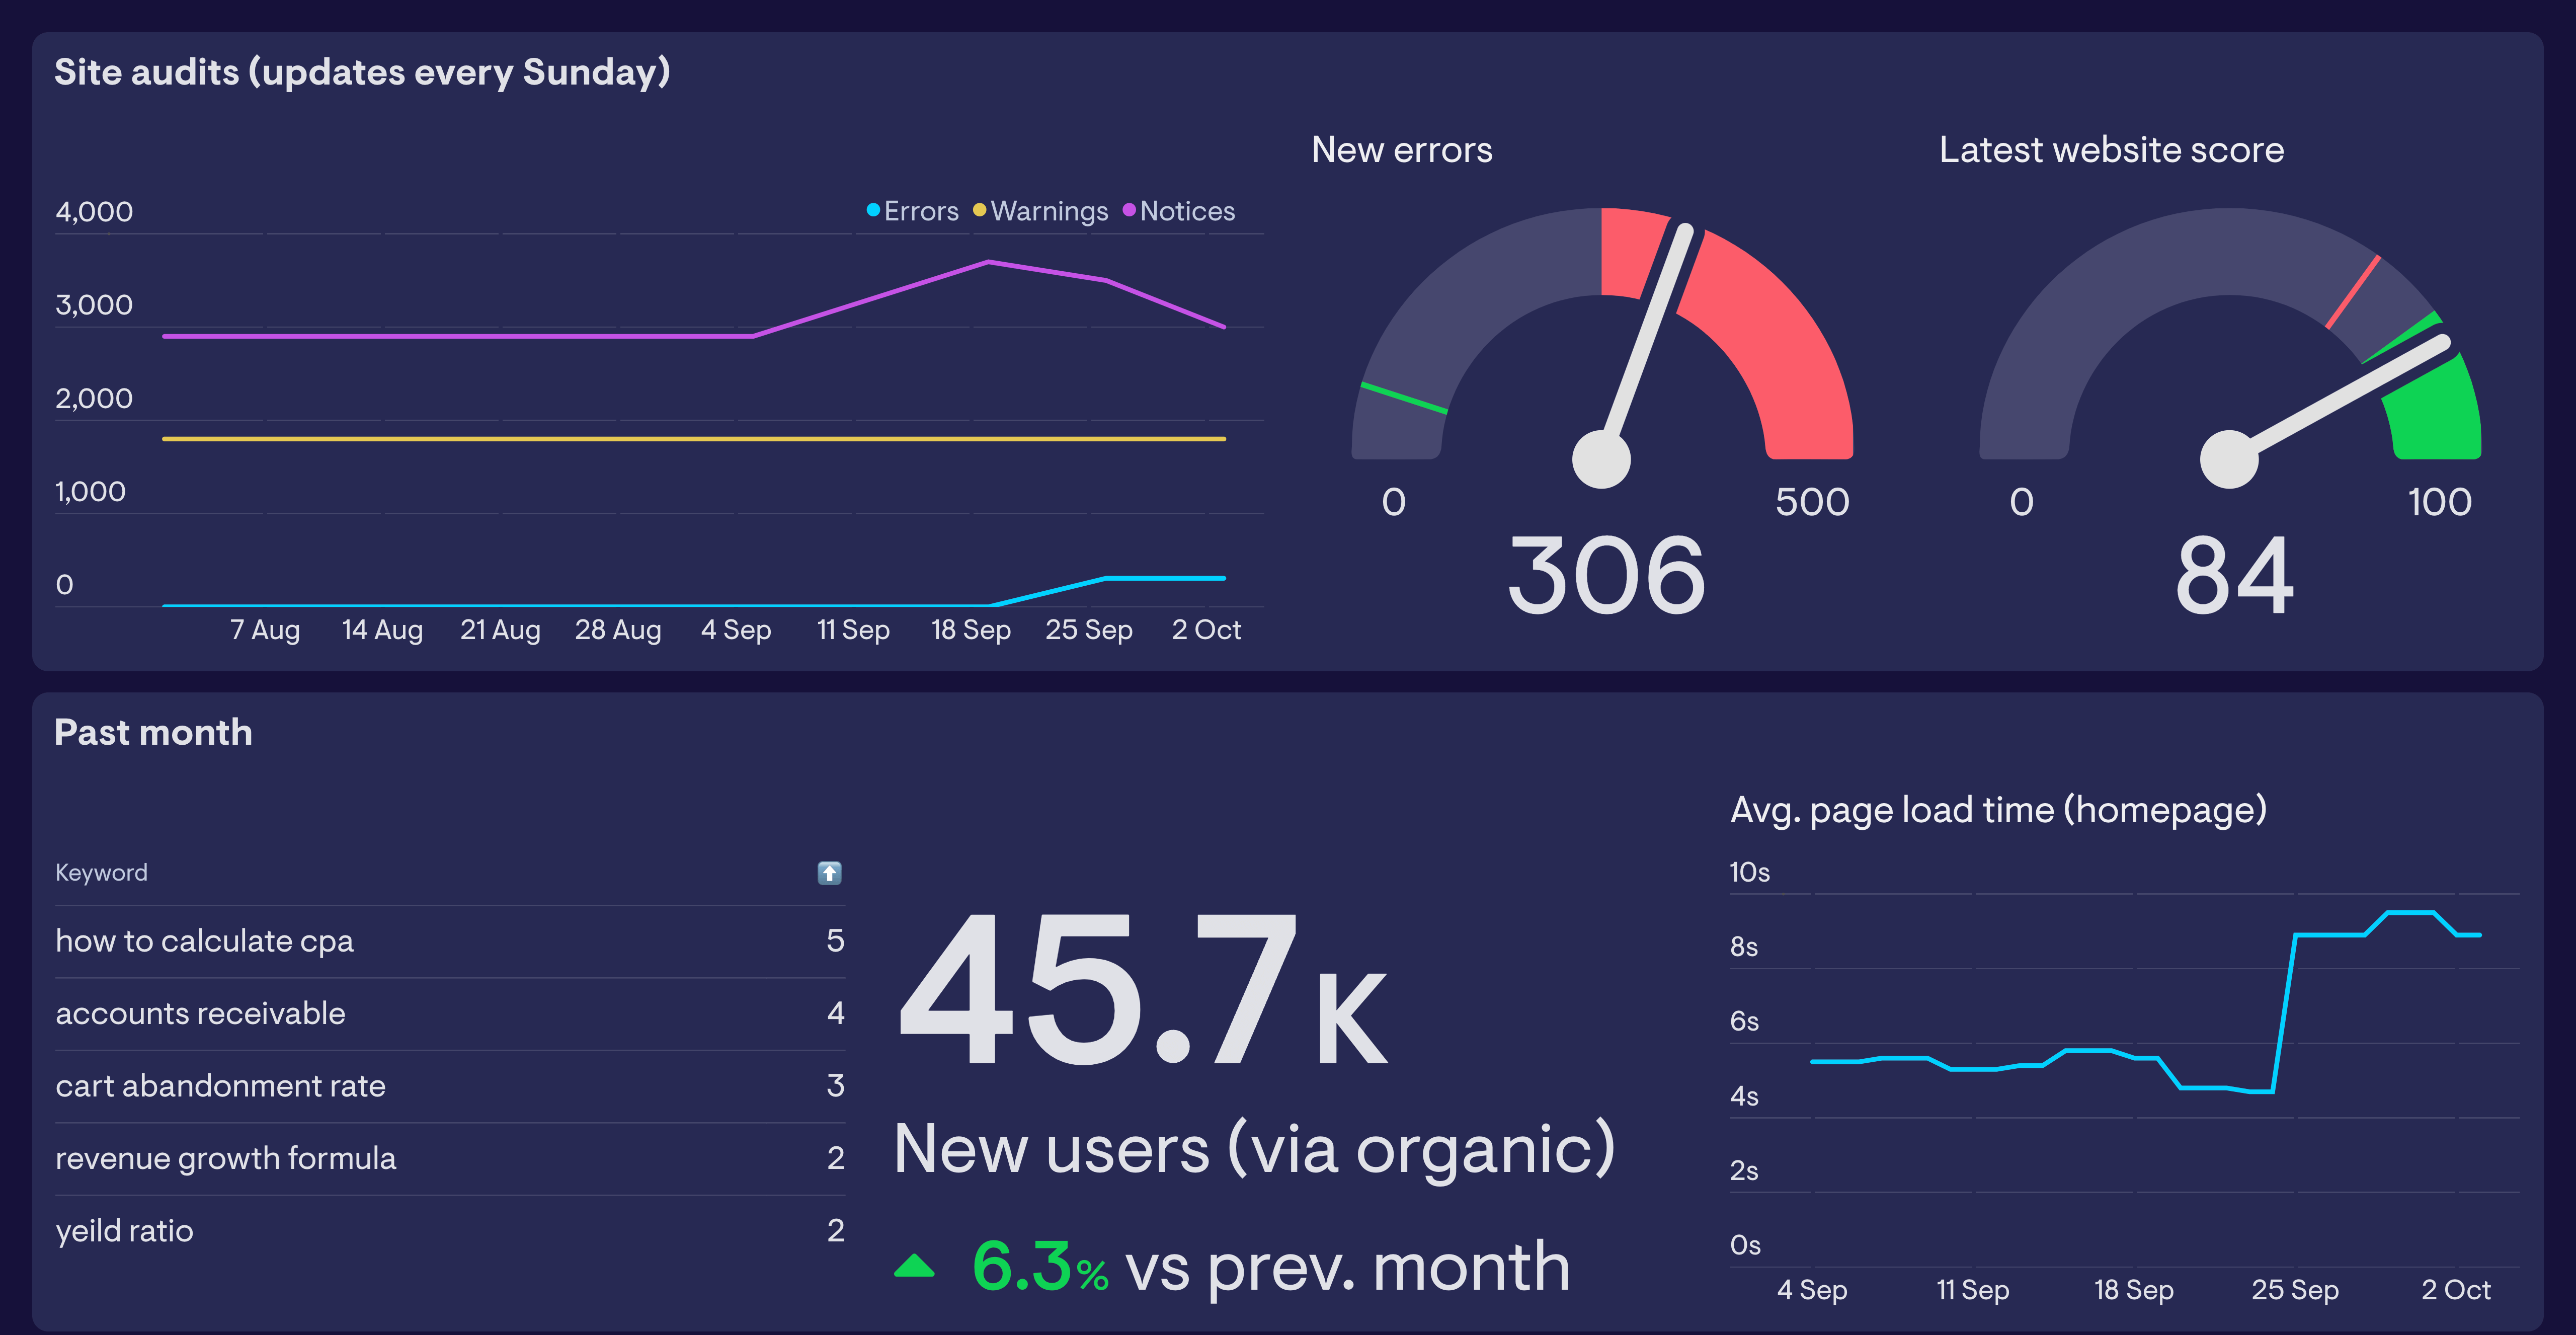Click the 45.7K new users number

pyautogui.click(x=1143, y=990)
